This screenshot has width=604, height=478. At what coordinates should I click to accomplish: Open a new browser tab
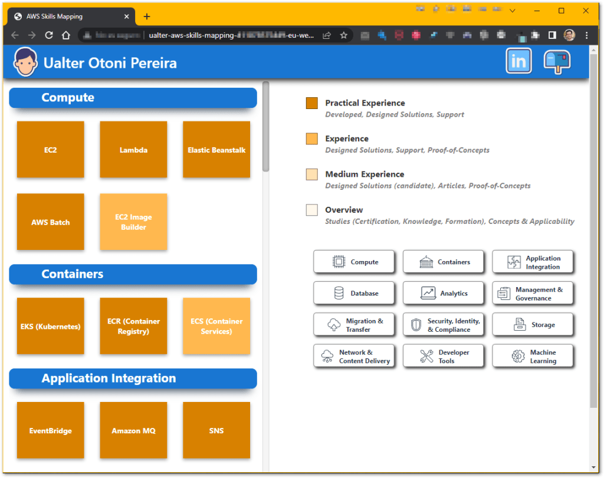[x=147, y=17]
